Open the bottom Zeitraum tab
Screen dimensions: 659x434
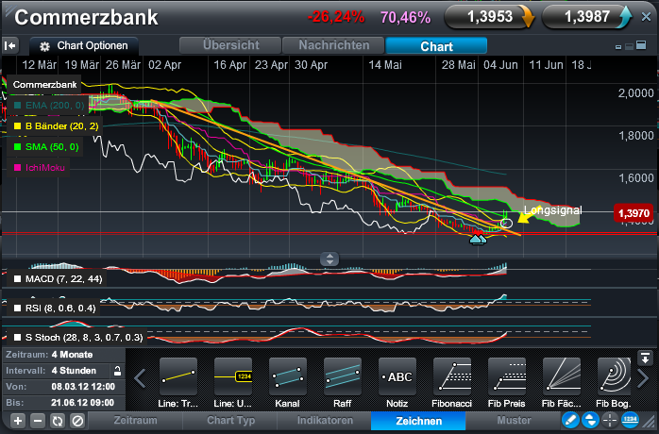click(x=135, y=421)
